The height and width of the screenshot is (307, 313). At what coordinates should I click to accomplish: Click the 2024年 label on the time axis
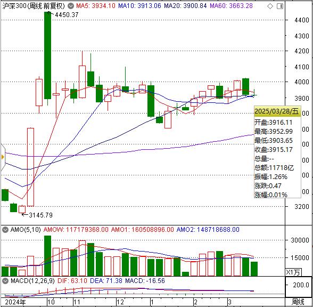coord(15,302)
